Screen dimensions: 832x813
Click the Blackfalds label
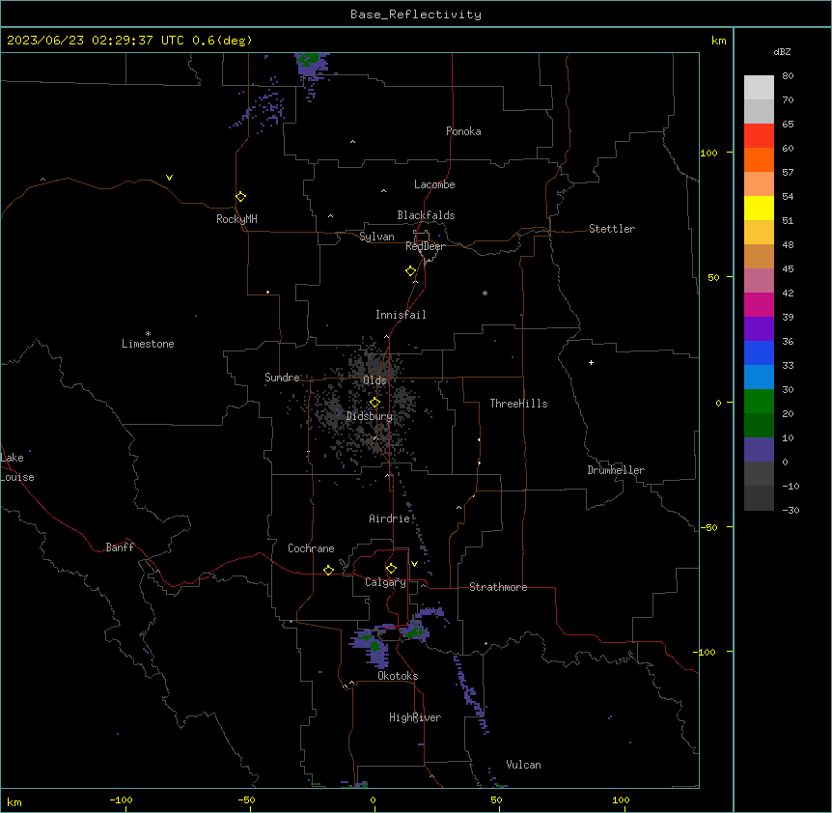426,215
